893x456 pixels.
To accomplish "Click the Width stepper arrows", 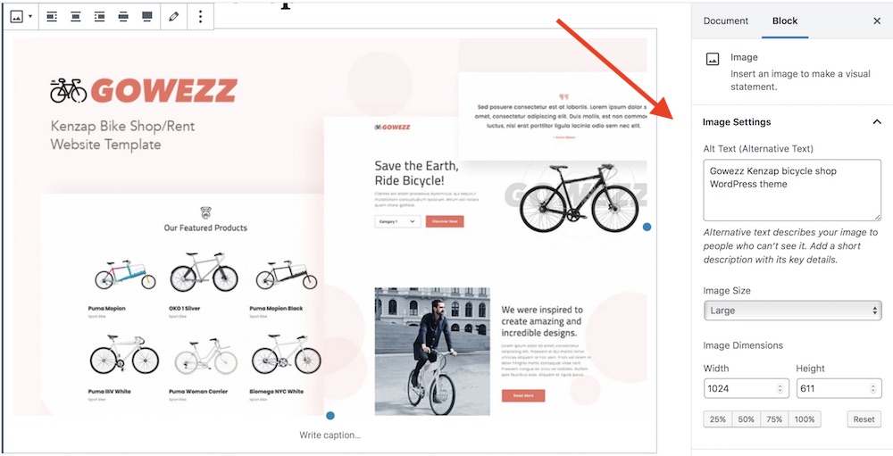I will (x=780, y=389).
